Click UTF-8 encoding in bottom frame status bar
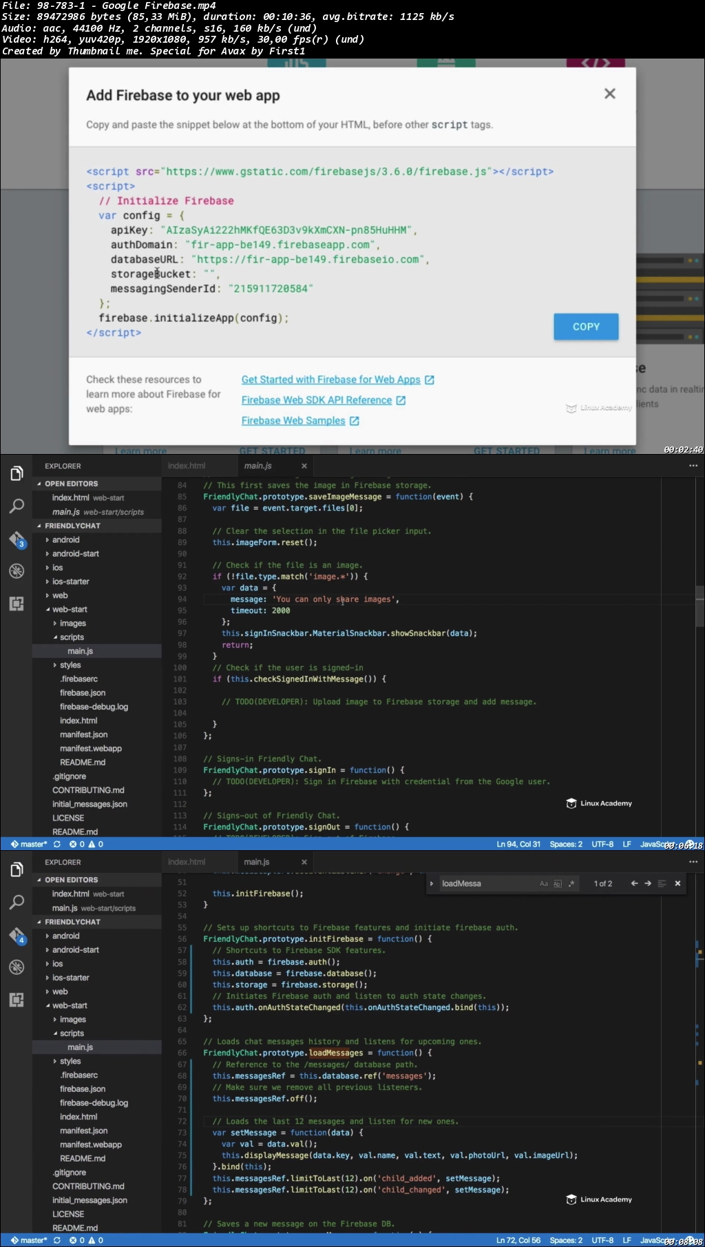 602,1240
